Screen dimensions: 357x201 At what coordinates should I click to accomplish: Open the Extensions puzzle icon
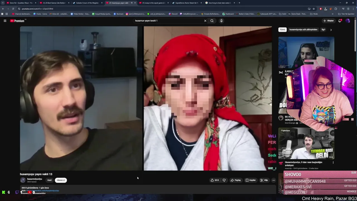[336, 9]
